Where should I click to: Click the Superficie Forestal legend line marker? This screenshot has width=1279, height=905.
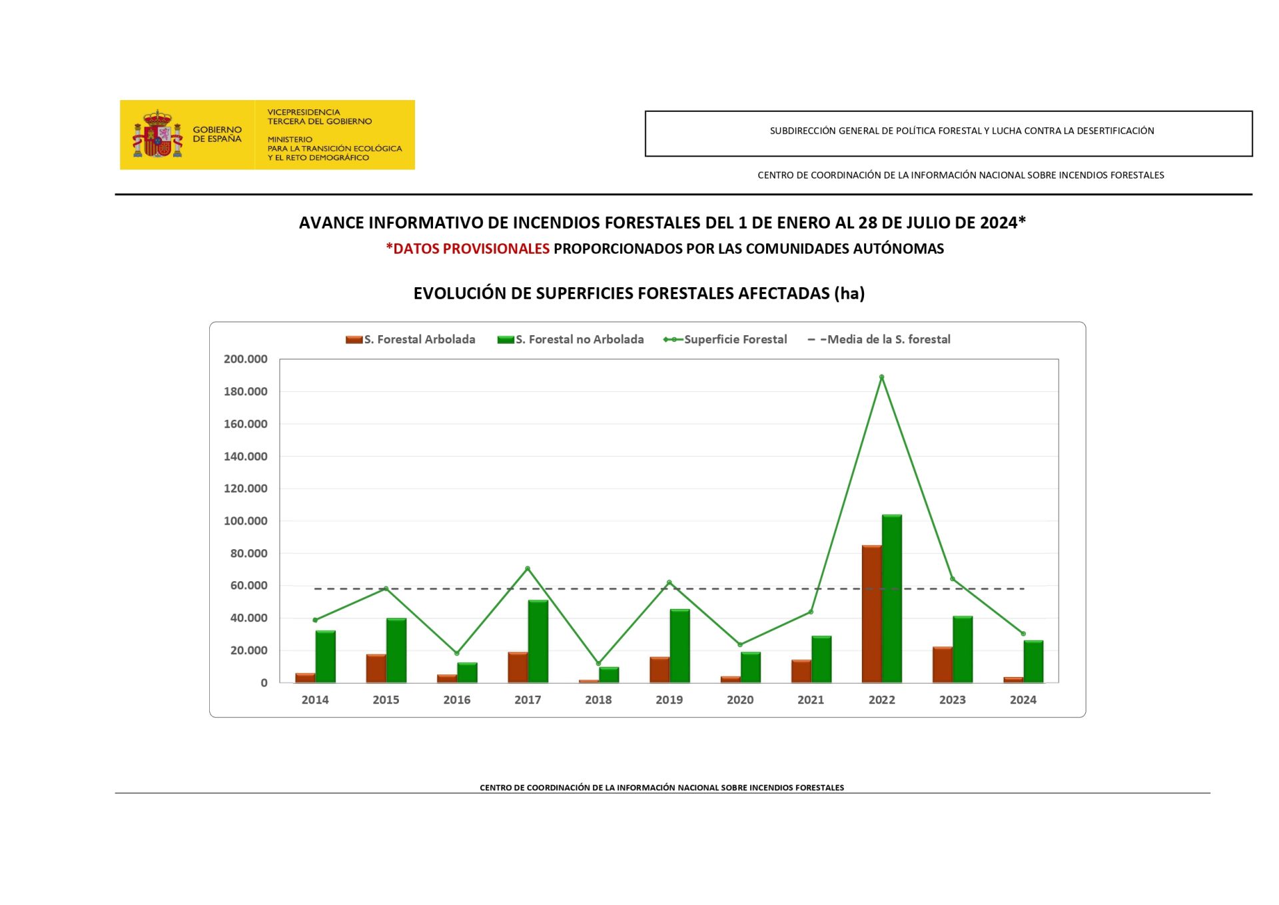pos(673,340)
